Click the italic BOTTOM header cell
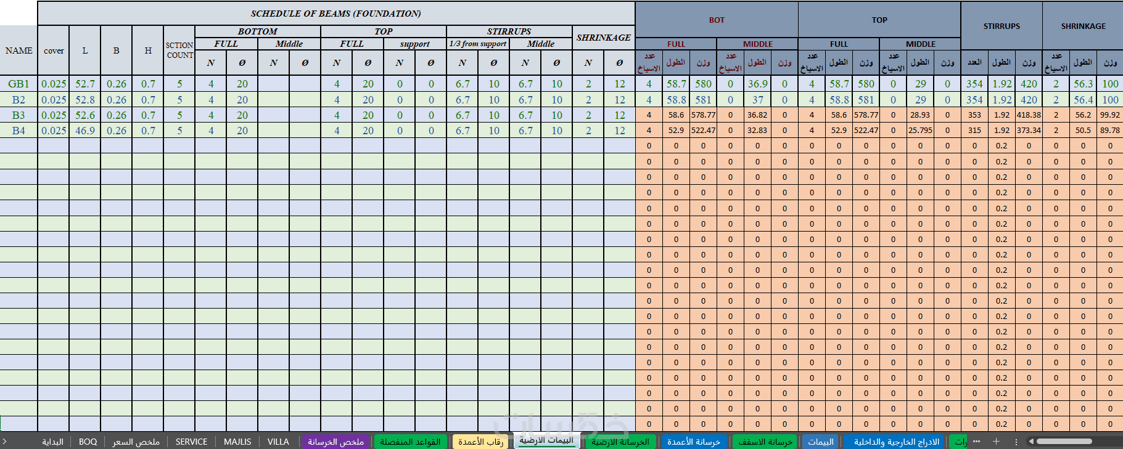The height and width of the screenshot is (449, 1123). [258, 31]
